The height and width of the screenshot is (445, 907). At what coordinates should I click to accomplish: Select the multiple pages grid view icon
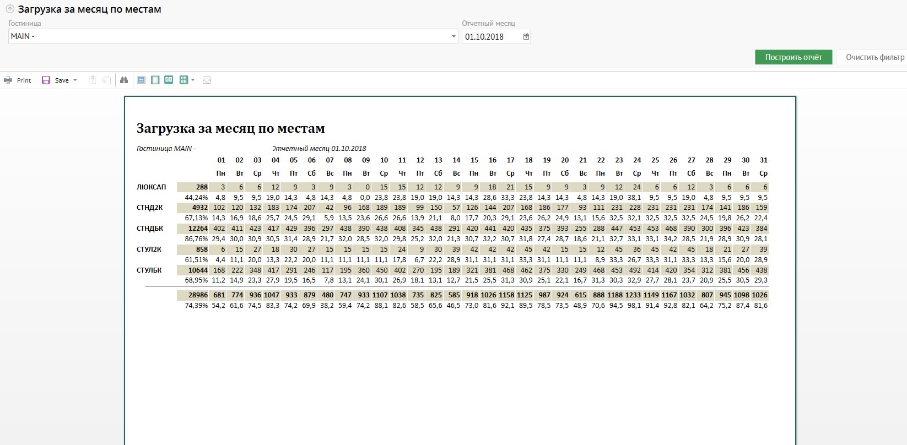click(x=184, y=80)
